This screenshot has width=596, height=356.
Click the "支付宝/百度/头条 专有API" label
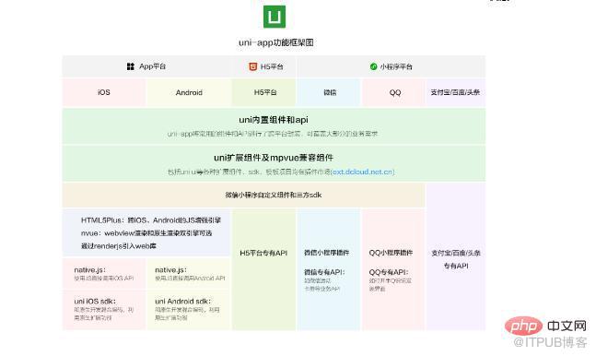coord(456,259)
